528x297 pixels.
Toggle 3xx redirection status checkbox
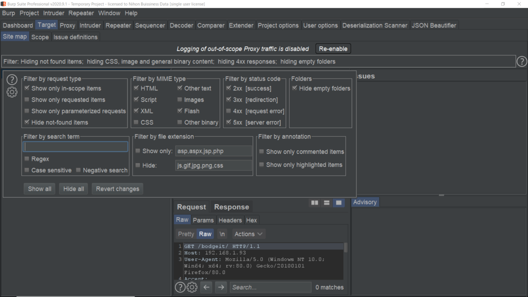(228, 99)
